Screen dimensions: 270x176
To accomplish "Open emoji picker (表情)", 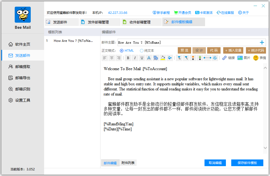I will point(260,58).
